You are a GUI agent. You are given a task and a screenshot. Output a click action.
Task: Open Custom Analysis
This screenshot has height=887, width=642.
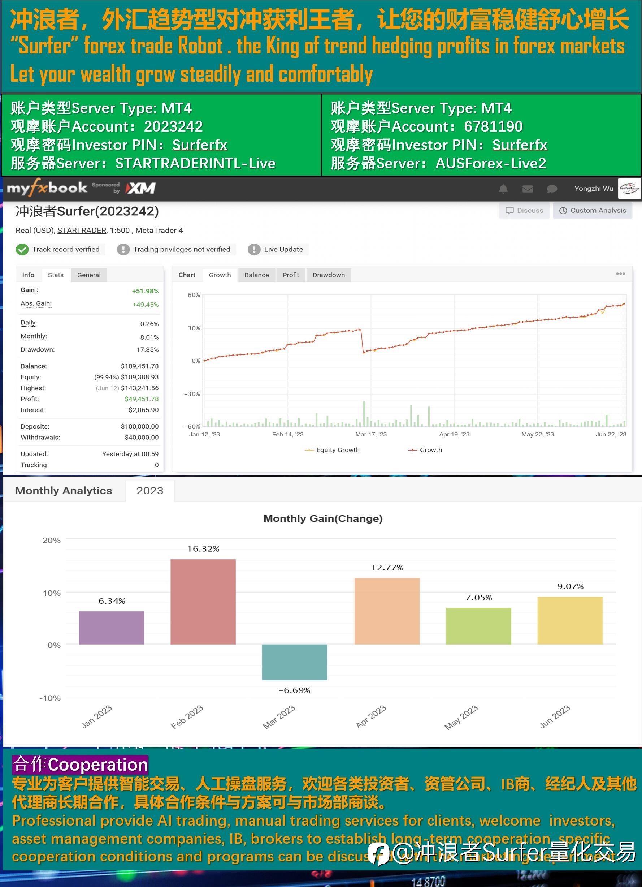tap(593, 210)
